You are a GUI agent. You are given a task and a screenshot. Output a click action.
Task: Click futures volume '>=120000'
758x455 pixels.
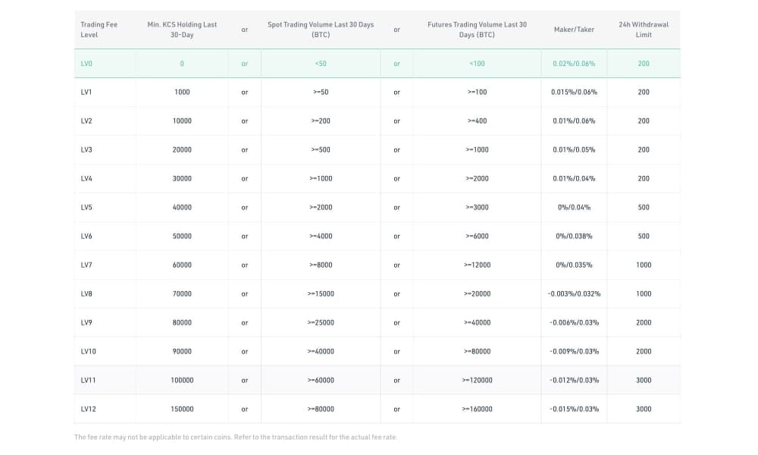pyautogui.click(x=477, y=380)
